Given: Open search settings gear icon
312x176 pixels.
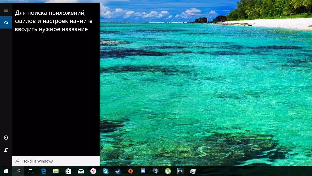Looking at the screenshot, I should [x=6, y=138].
